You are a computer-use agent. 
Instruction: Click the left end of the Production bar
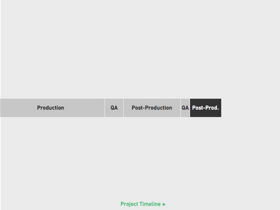point(1,108)
